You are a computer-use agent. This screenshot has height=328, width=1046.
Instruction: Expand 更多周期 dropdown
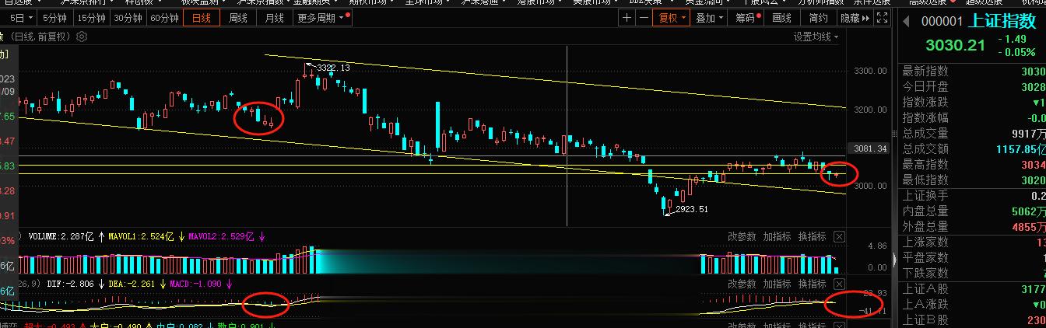[321, 18]
